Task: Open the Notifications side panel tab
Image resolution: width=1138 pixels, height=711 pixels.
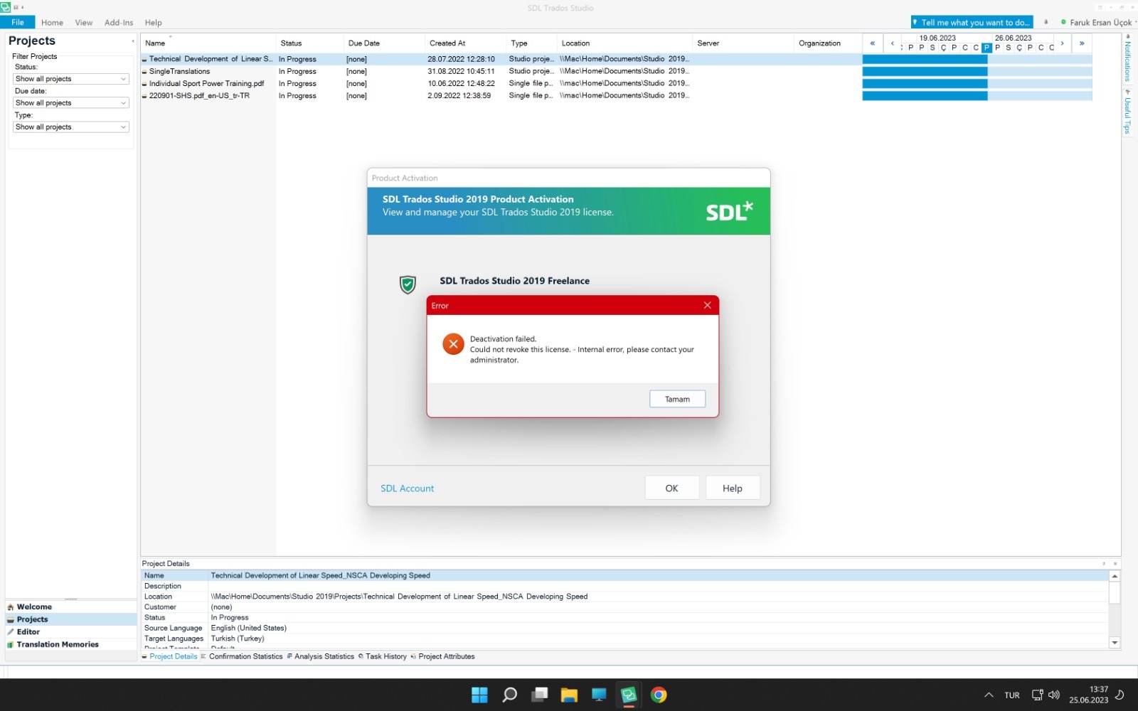Action: [1127, 58]
